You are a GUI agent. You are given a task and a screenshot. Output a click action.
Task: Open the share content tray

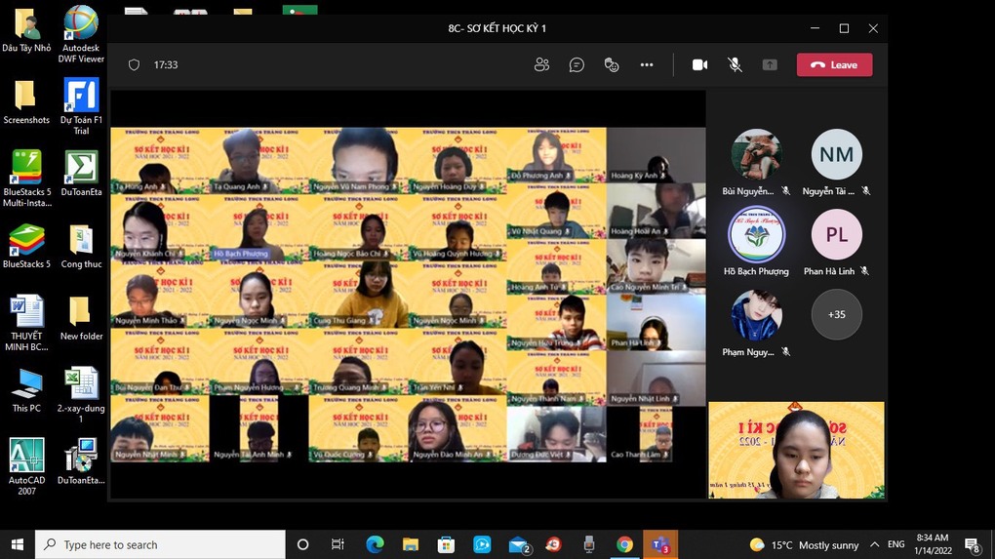[x=770, y=65]
